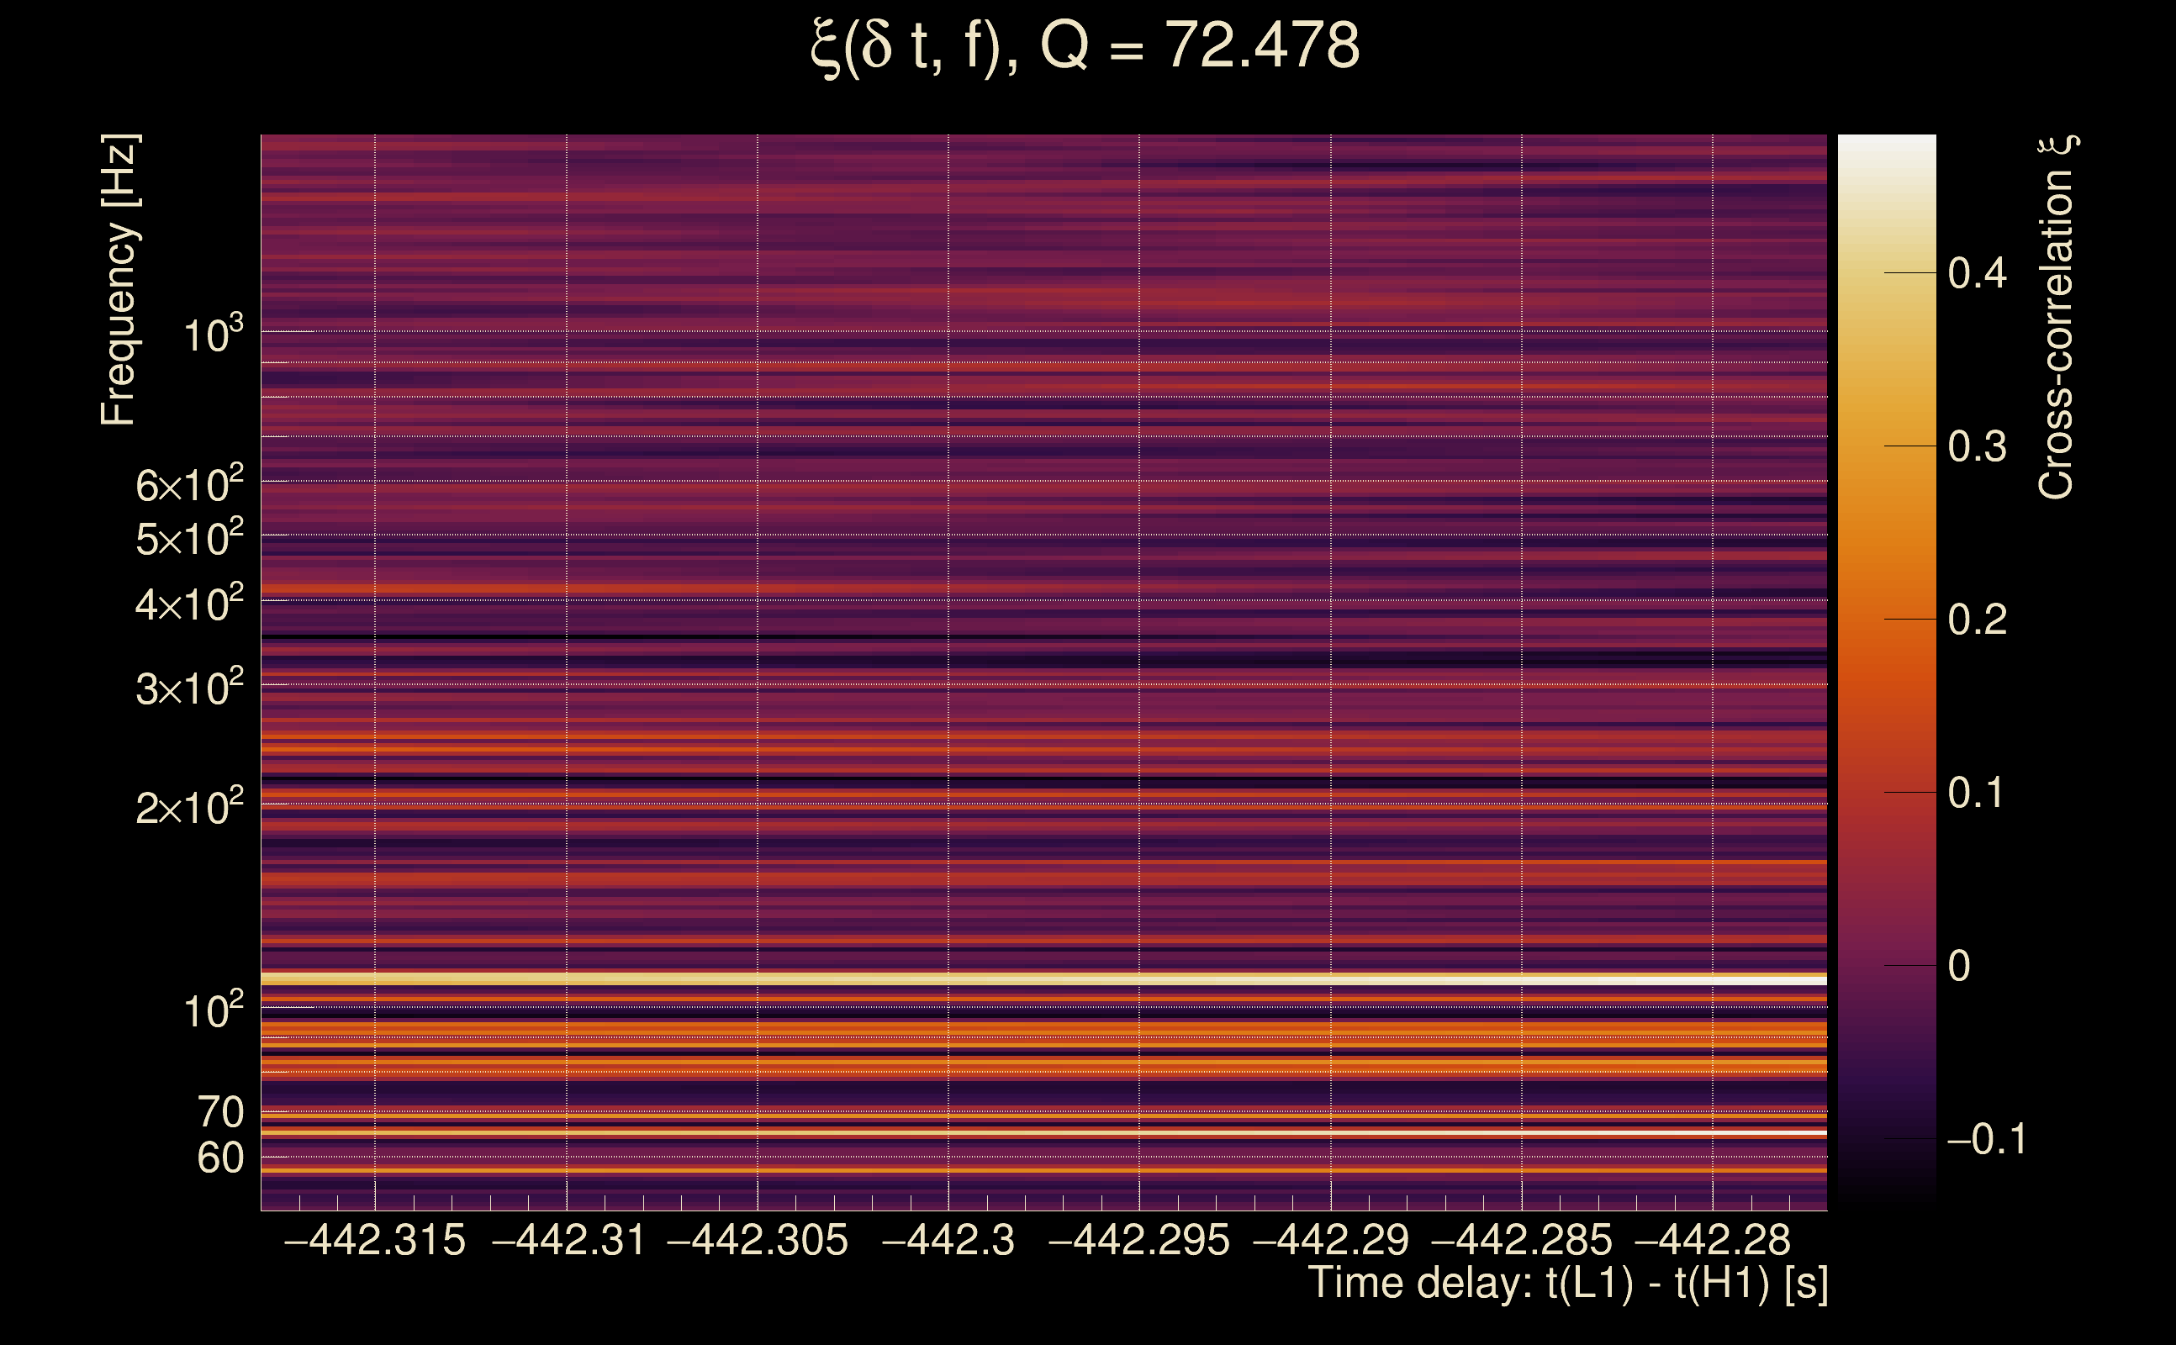Click the −442.295 x-axis tick label
2176x1345 pixels.
[1138, 1241]
